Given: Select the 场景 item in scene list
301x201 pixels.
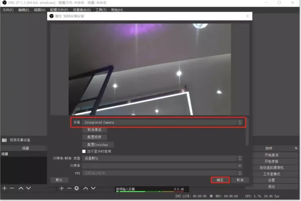Looking at the screenshot, I should [23, 154].
